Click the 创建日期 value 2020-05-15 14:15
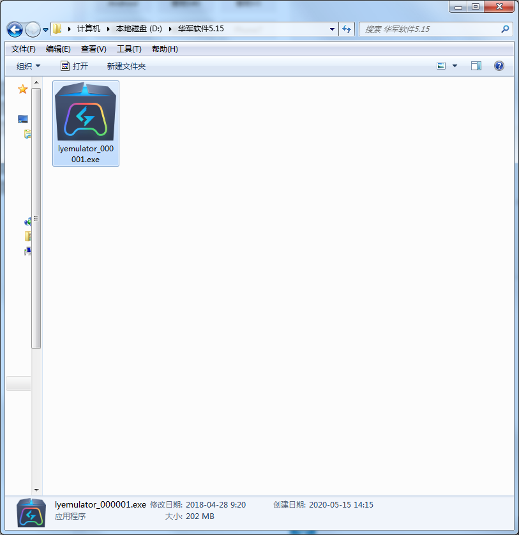Screen dimensions: 519x535 pyautogui.click(x=342, y=504)
